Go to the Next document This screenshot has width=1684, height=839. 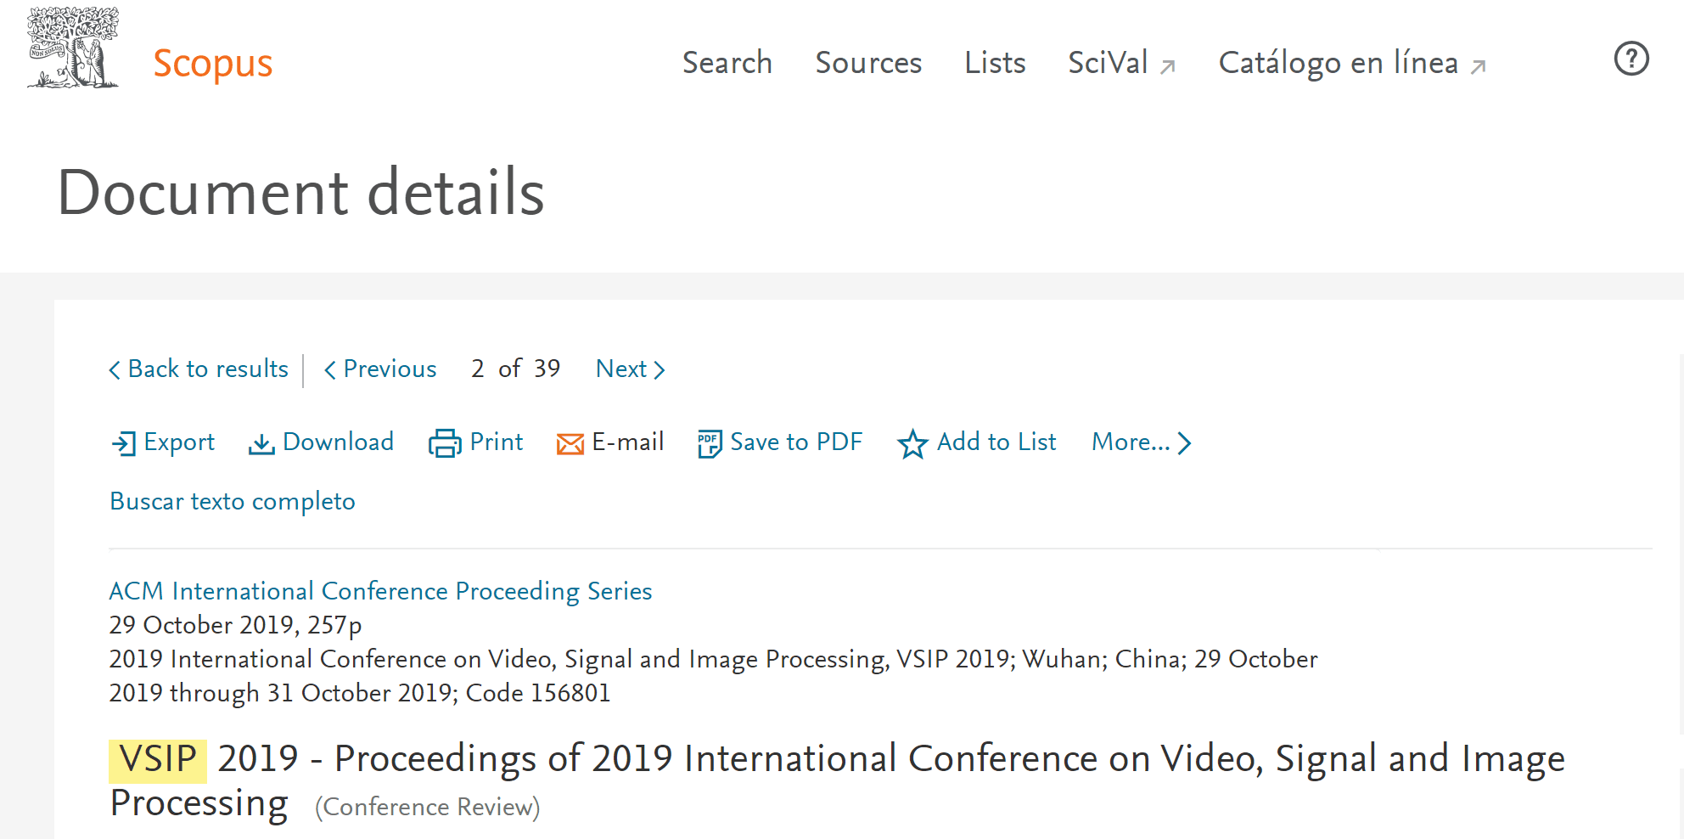click(621, 369)
